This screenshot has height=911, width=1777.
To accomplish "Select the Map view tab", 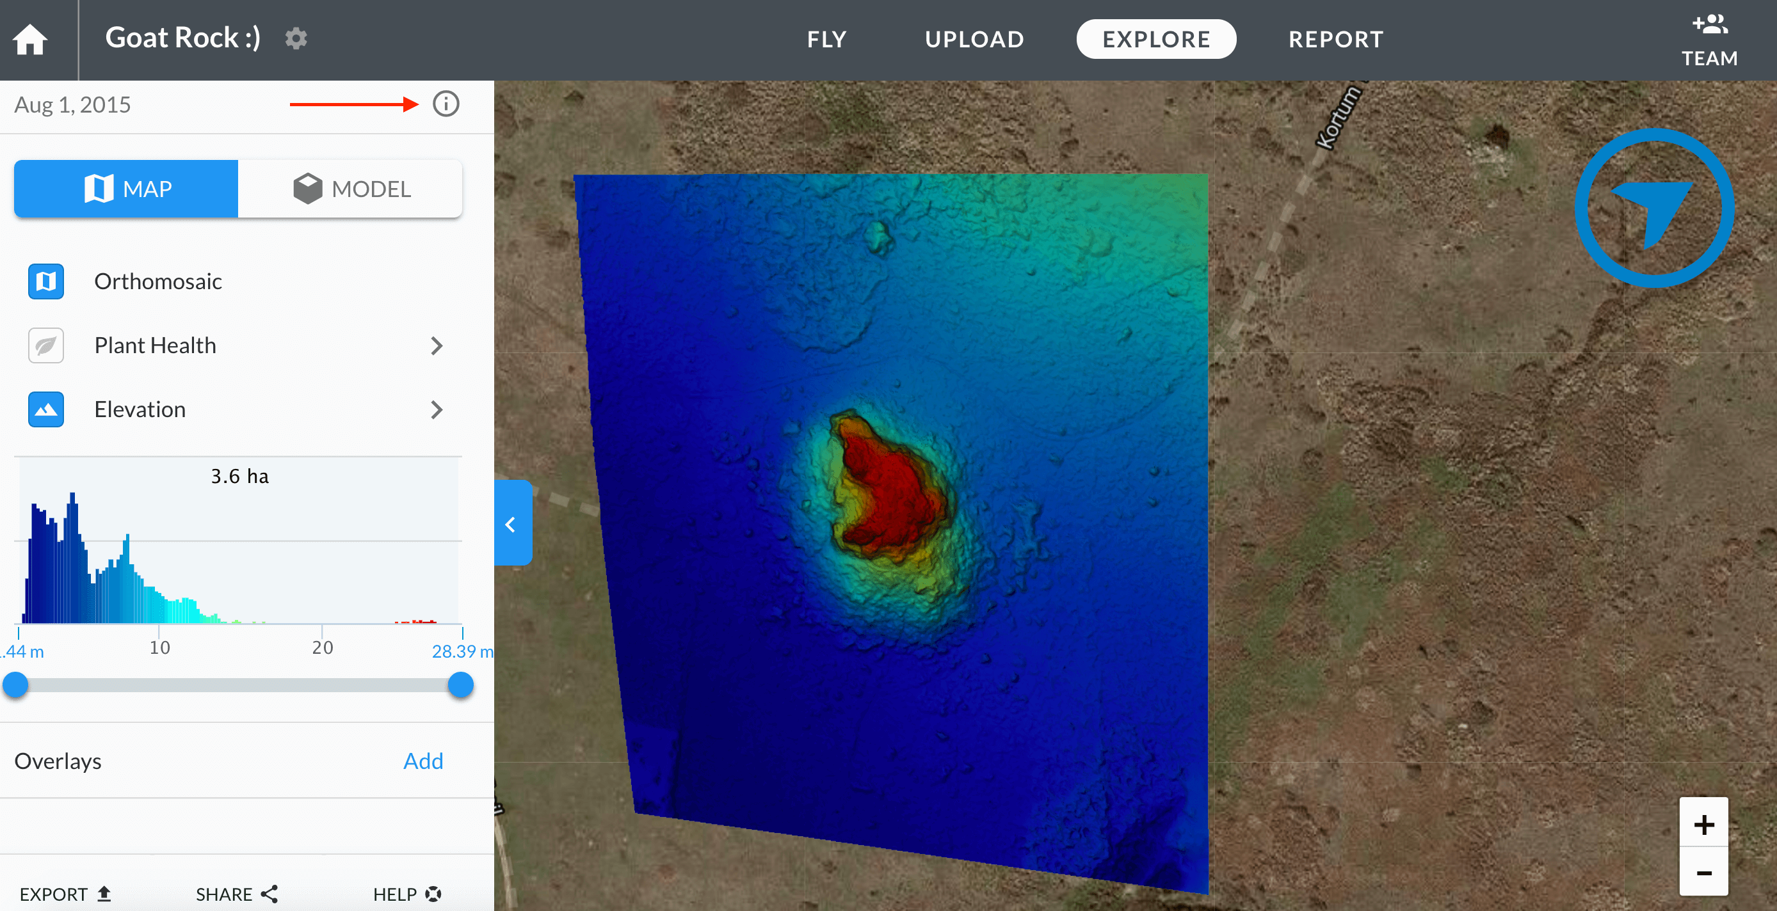I will coord(126,189).
